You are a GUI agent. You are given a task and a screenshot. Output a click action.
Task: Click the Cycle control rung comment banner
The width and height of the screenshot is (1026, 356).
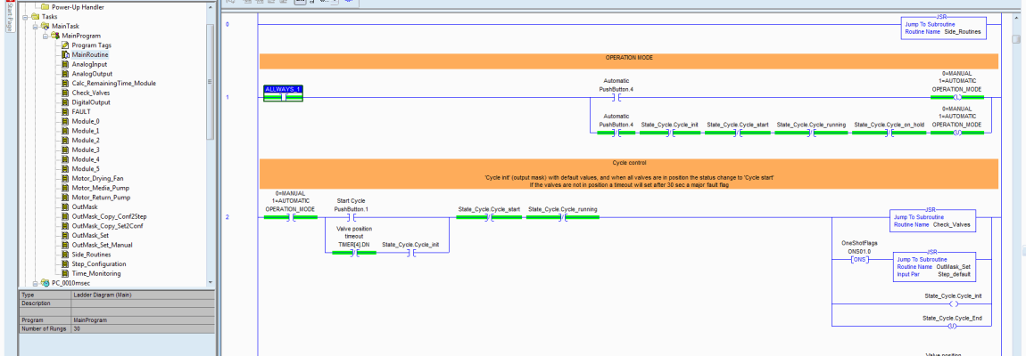629,174
